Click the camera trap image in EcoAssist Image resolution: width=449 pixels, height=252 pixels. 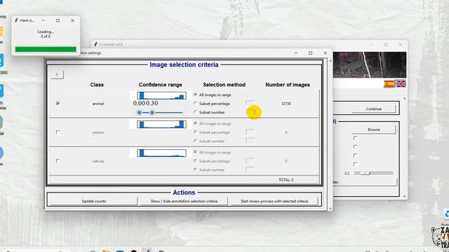[x=370, y=65]
